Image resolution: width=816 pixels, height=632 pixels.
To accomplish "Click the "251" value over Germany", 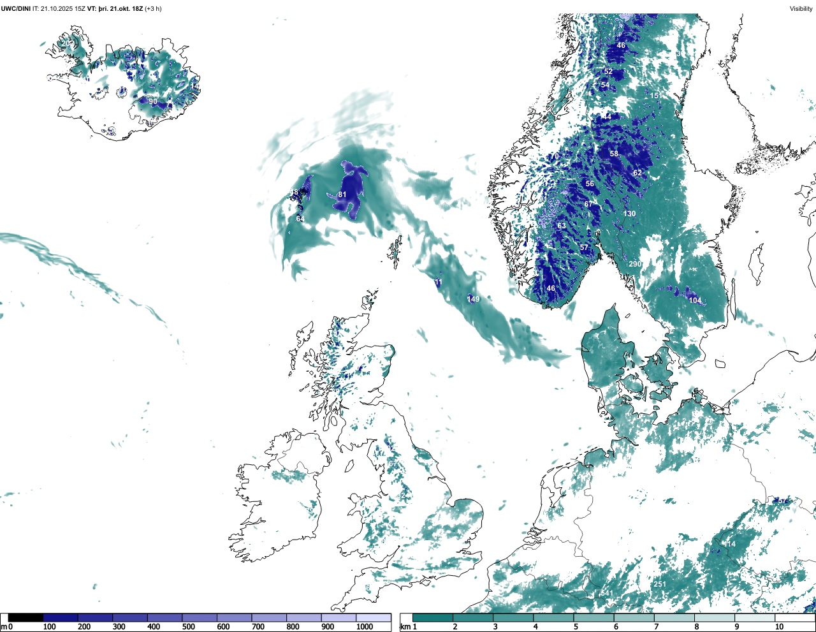I will 660,584.
